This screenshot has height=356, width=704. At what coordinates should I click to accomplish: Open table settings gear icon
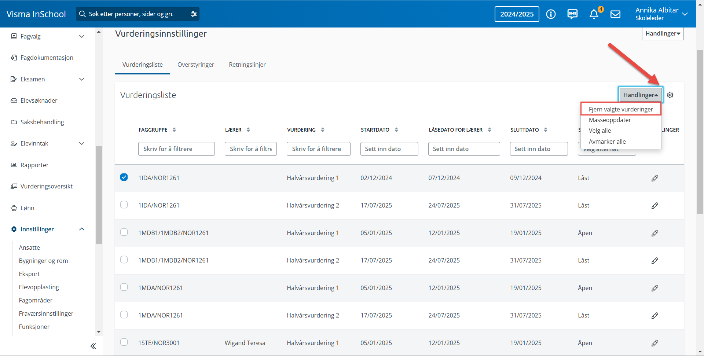(x=670, y=95)
